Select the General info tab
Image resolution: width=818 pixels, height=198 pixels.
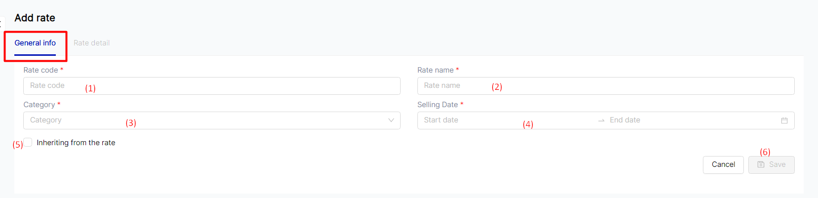point(35,43)
